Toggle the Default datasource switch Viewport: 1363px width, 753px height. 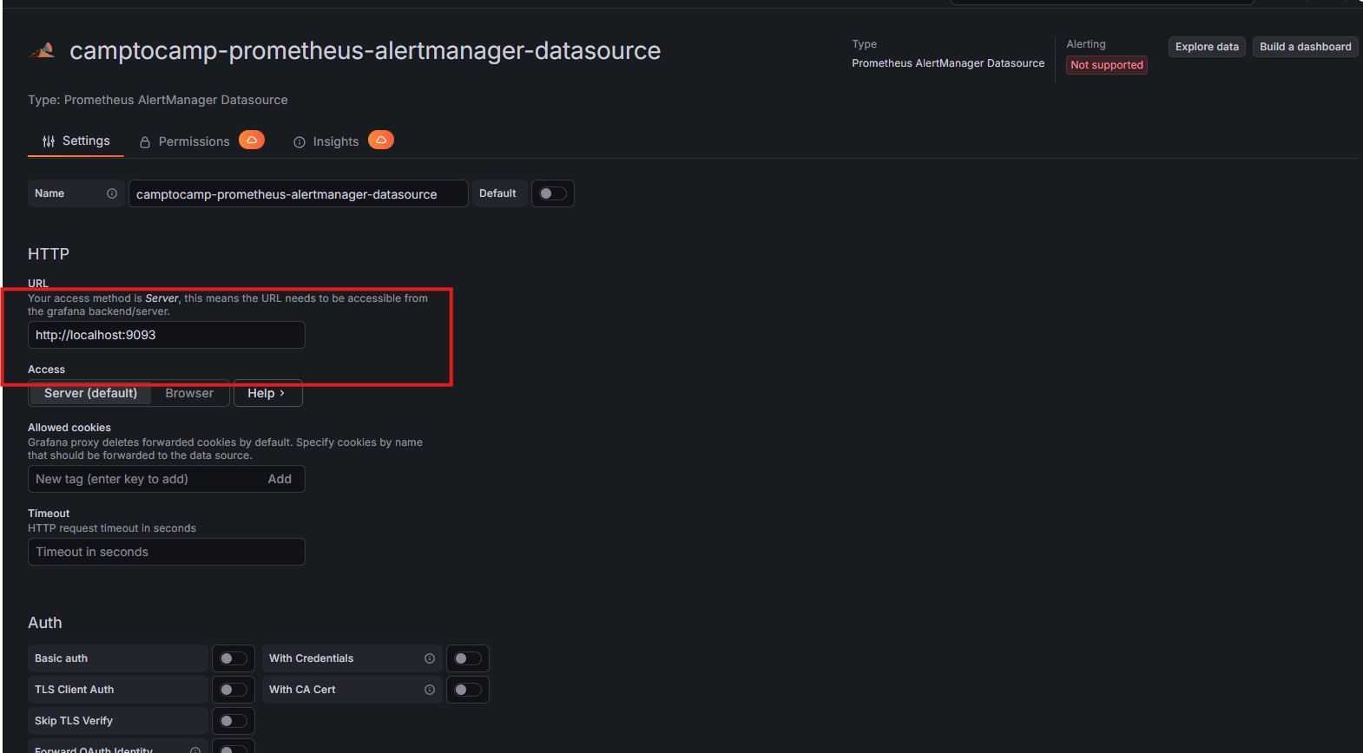coord(552,193)
